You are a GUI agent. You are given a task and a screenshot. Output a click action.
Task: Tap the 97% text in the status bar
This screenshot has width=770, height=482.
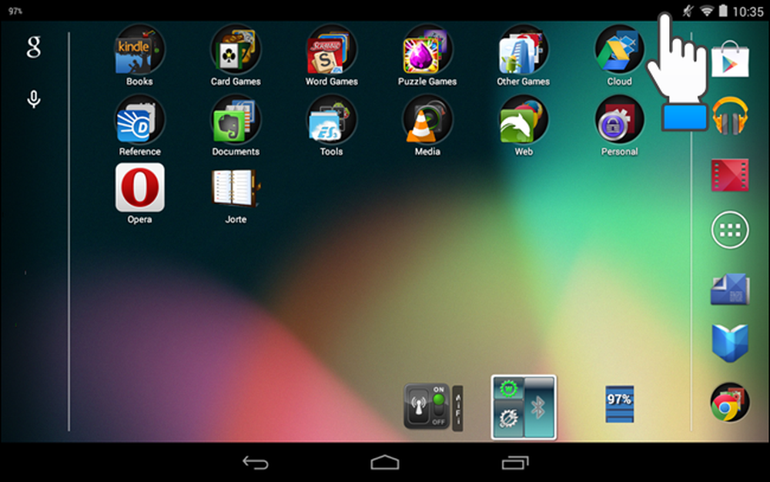[15, 11]
